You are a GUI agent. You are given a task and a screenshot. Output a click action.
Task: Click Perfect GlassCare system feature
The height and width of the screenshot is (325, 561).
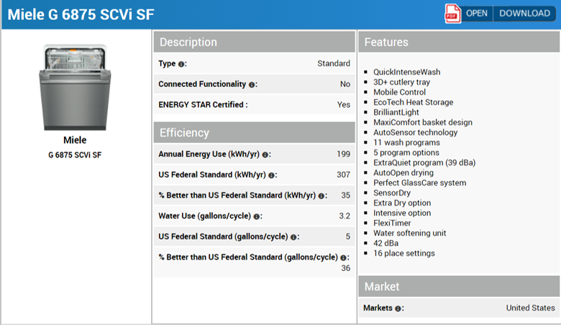420,183
